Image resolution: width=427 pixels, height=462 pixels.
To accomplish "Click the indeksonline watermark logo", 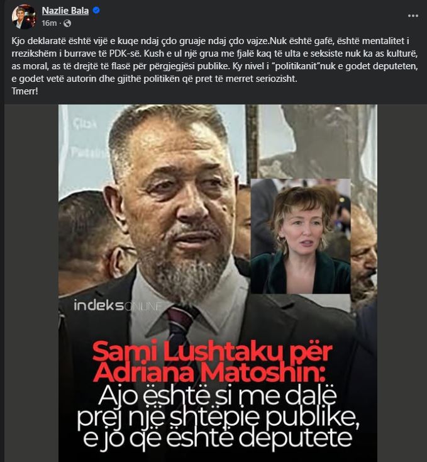I will (118, 305).
